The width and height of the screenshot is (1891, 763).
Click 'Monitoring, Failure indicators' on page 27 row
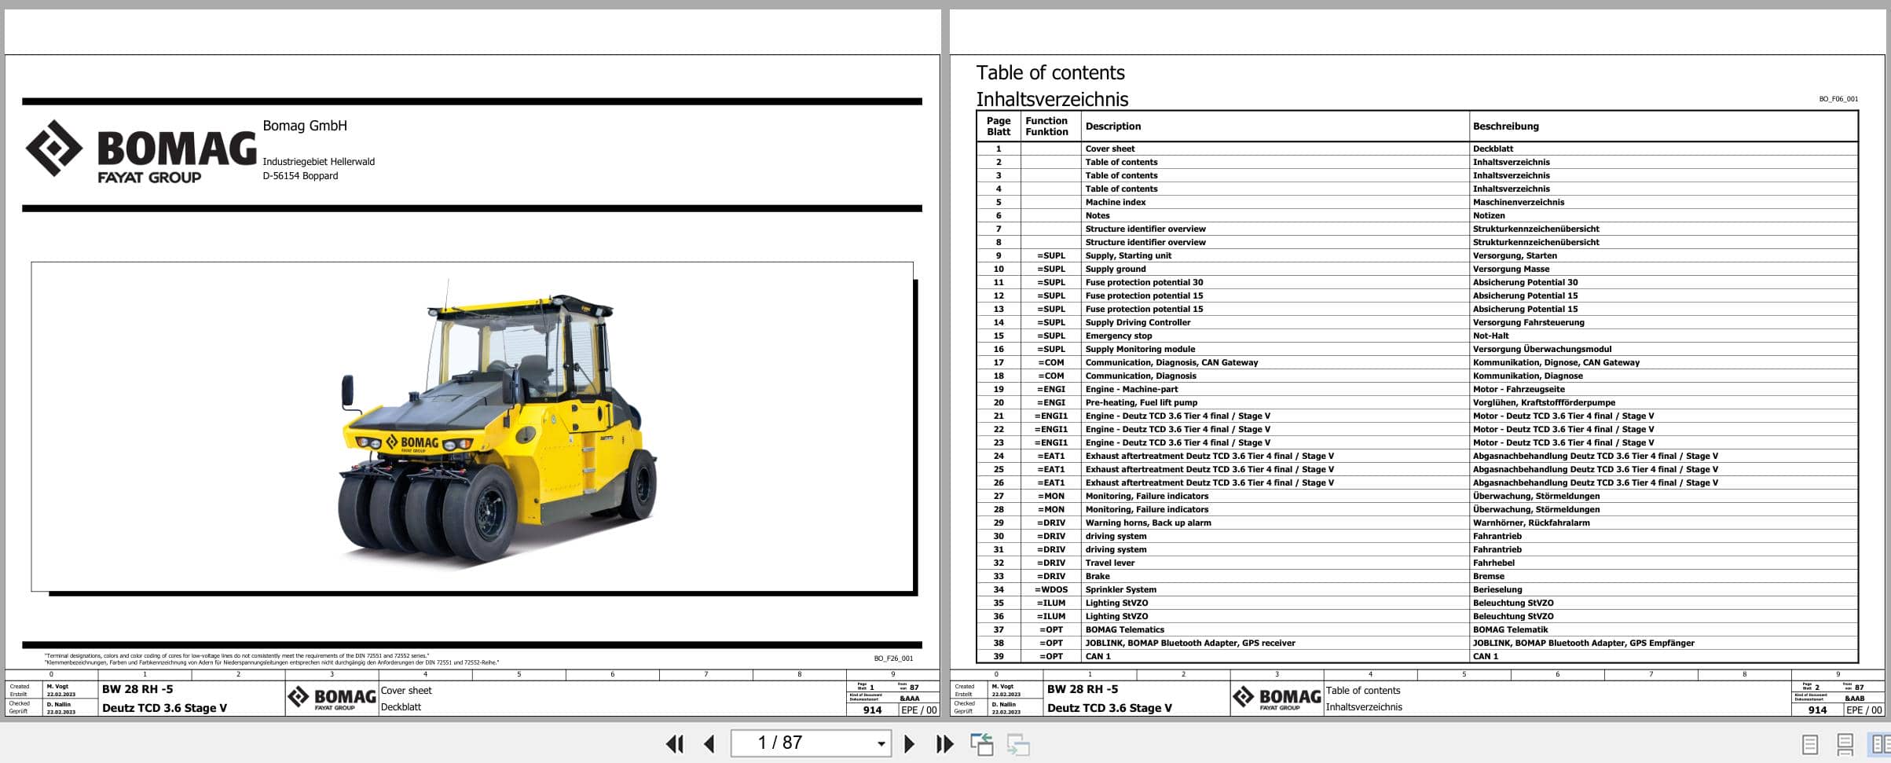point(1146,496)
